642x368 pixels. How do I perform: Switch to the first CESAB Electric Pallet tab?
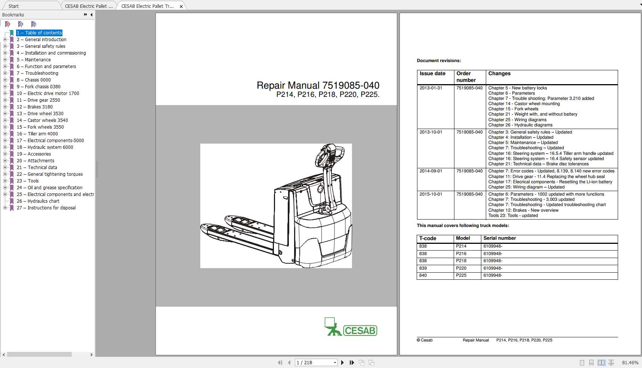point(89,6)
